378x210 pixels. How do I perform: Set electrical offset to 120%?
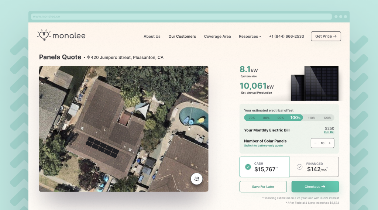click(x=327, y=118)
